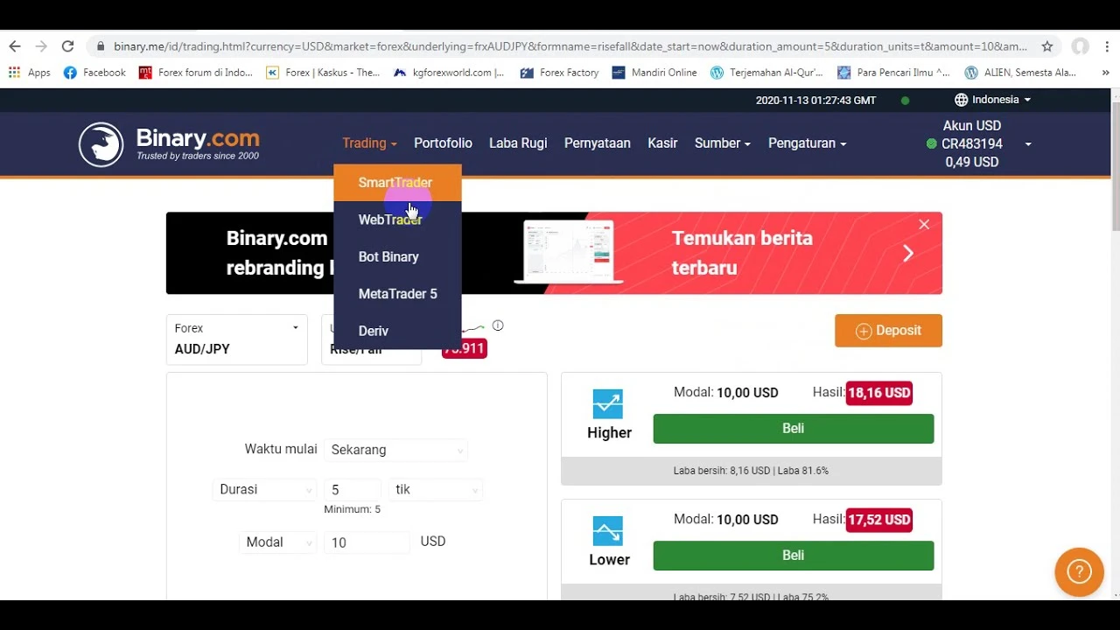Open the tik duration units dropdown
The height and width of the screenshot is (630, 1120).
(436, 490)
